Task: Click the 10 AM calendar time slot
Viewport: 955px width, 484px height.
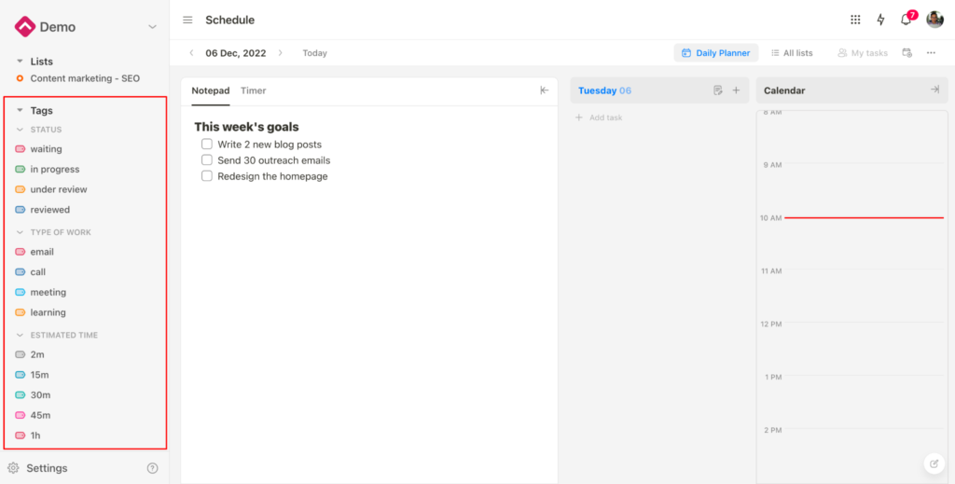Action: 863,243
